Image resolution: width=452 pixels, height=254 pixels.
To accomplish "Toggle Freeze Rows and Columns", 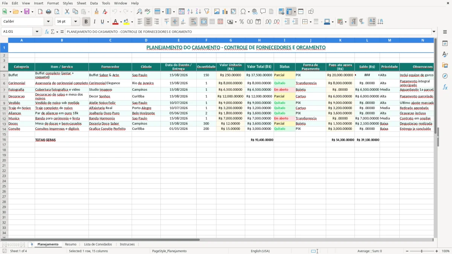I will [289, 12].
